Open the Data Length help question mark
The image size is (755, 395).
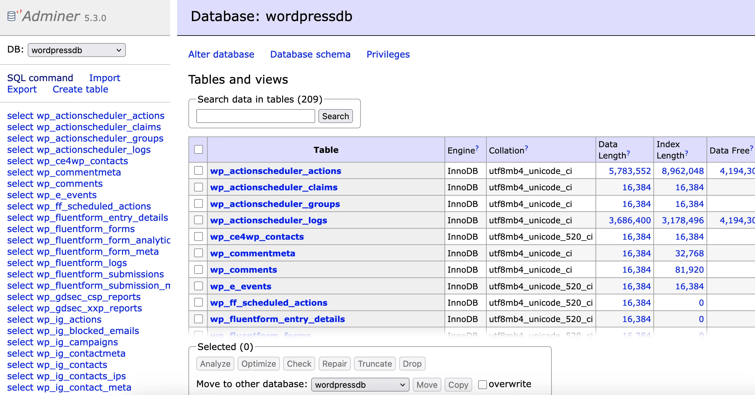(x=628, y=153)
